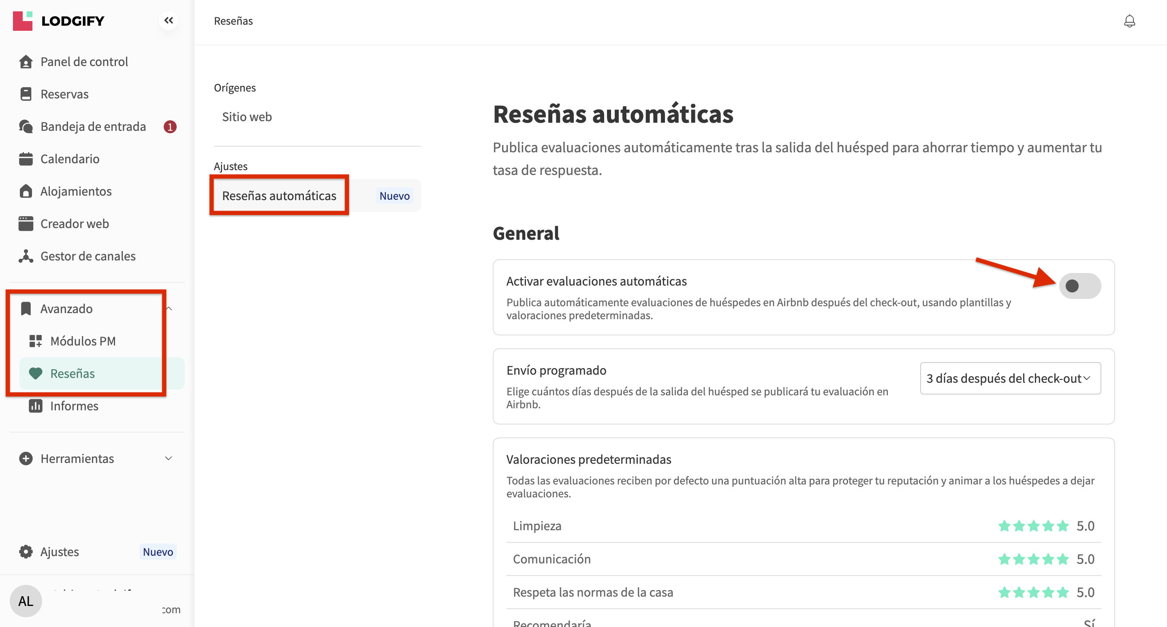Open Informes chart icon
The image size is (1167, 627).
pos(35,406)
